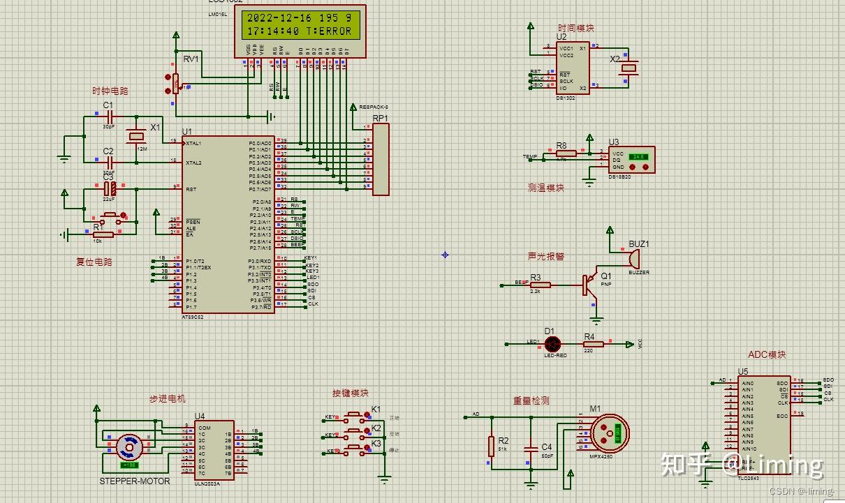845x503 pixels.
Task: Select the RP1 resistor pack
Action: [381, 160]
